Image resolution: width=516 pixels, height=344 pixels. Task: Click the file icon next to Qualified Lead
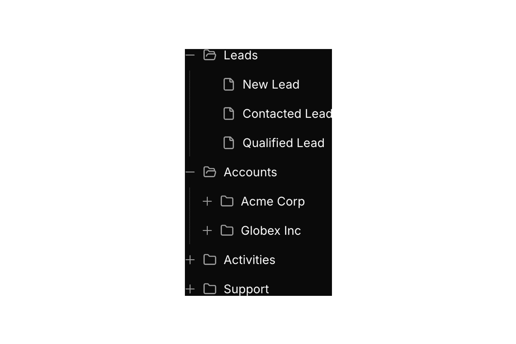tap(229, 143)
